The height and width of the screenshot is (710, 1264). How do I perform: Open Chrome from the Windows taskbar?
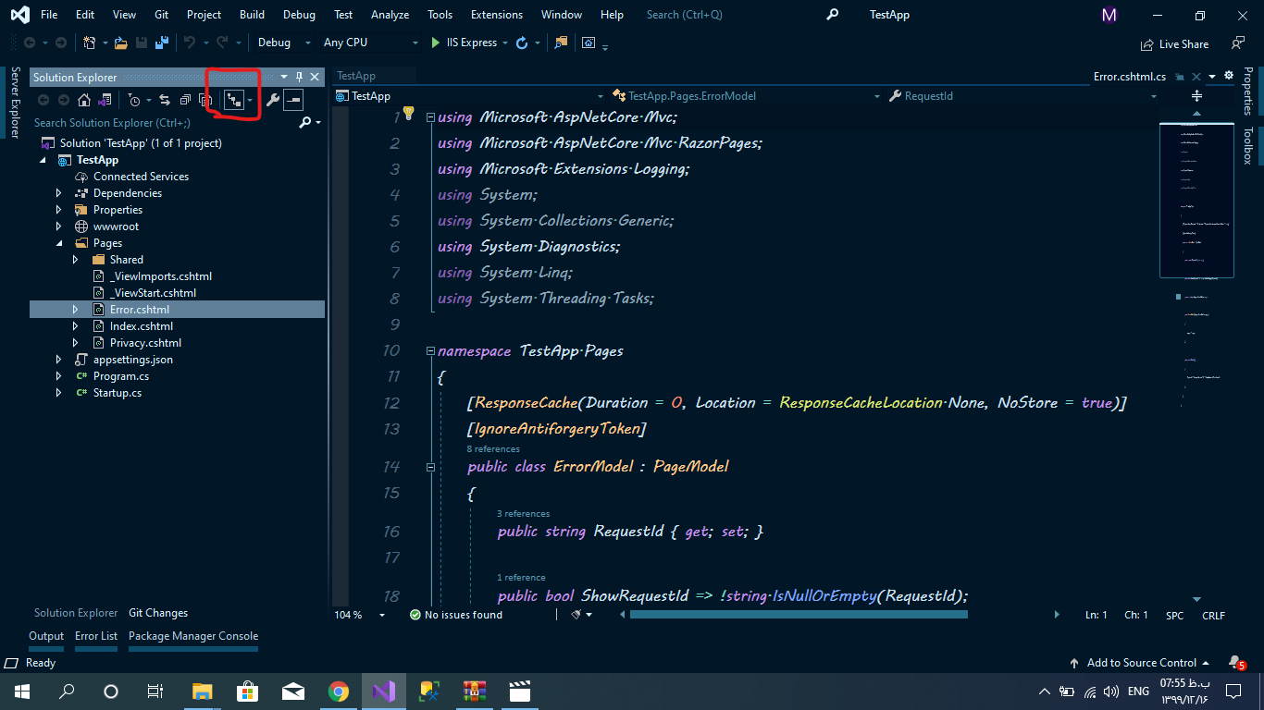click(338, 691)
